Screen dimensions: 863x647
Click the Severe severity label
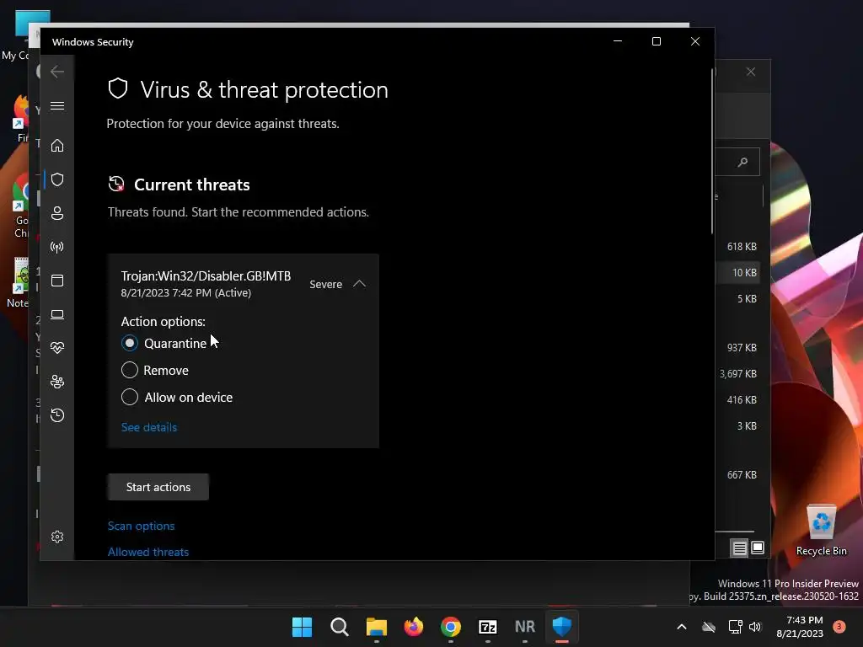tap(326, 285)
